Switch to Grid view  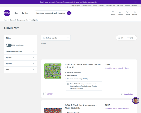130,38
